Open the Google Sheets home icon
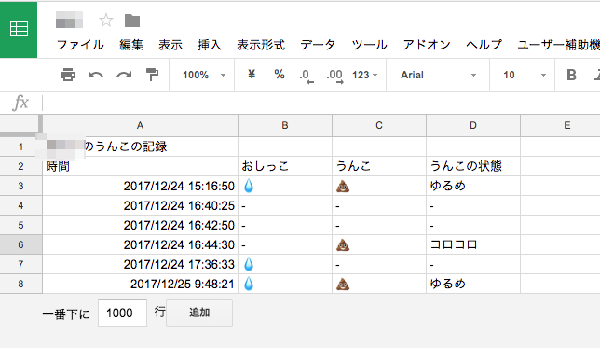This screenshot has width=600, height=348. tap(19, 30)
